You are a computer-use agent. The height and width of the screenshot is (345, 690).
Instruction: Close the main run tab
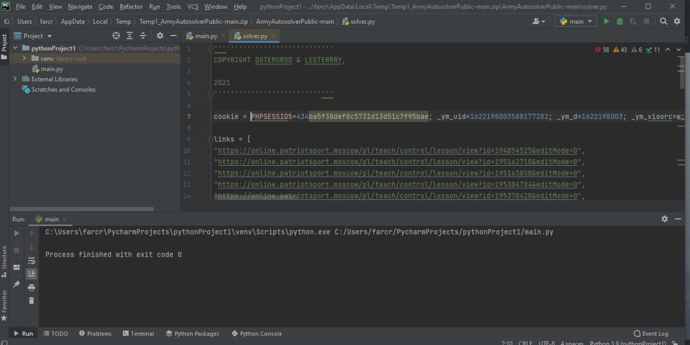click(x=65, y=220)
